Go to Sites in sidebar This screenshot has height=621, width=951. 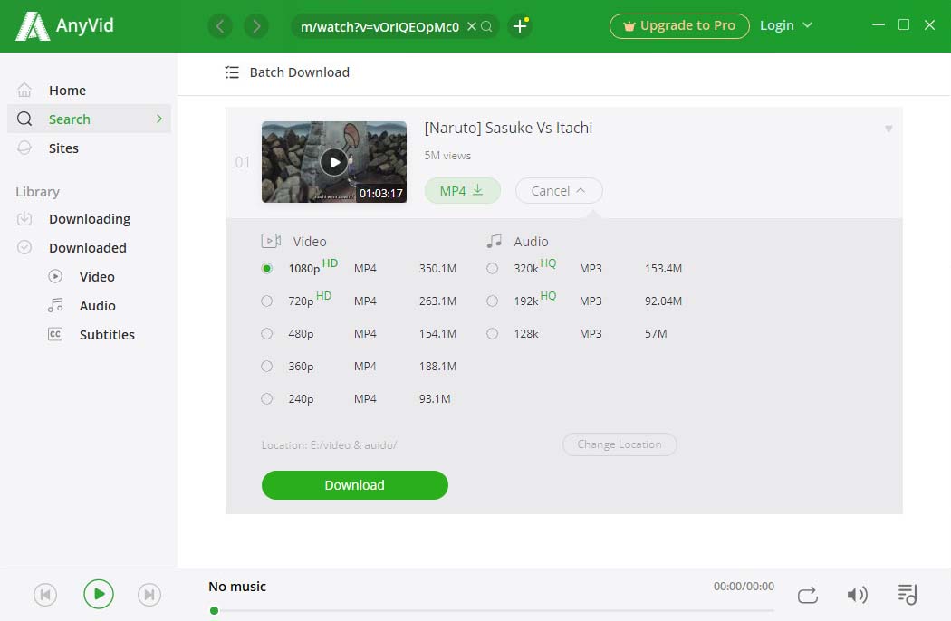tap(63, 148)
